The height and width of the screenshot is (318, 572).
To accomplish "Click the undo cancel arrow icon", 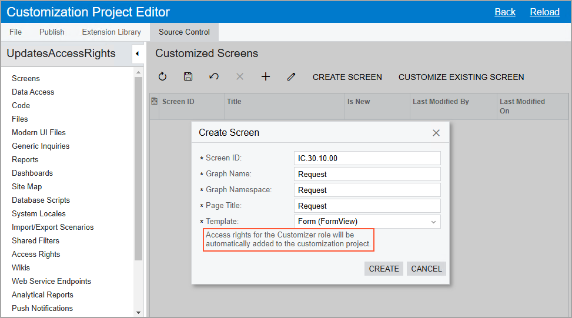I will [x=214, y=76].
